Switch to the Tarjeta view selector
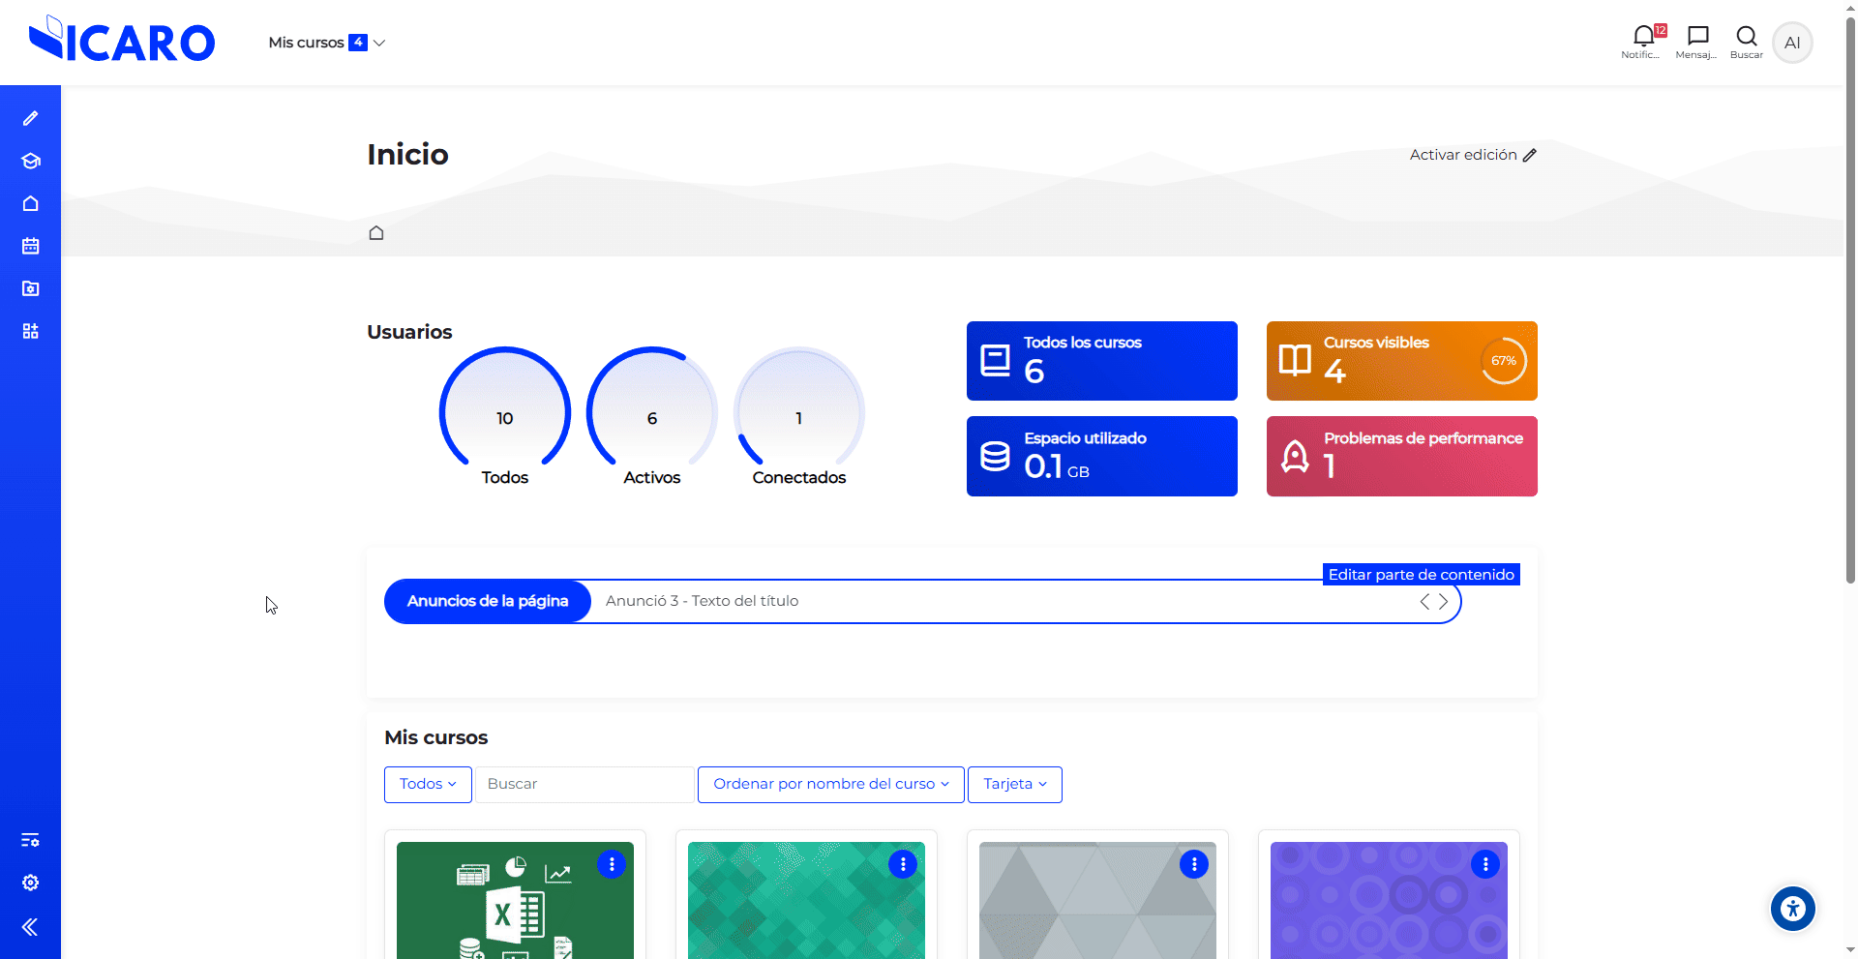1858x959 pixels. click(x=1014, y=784)
